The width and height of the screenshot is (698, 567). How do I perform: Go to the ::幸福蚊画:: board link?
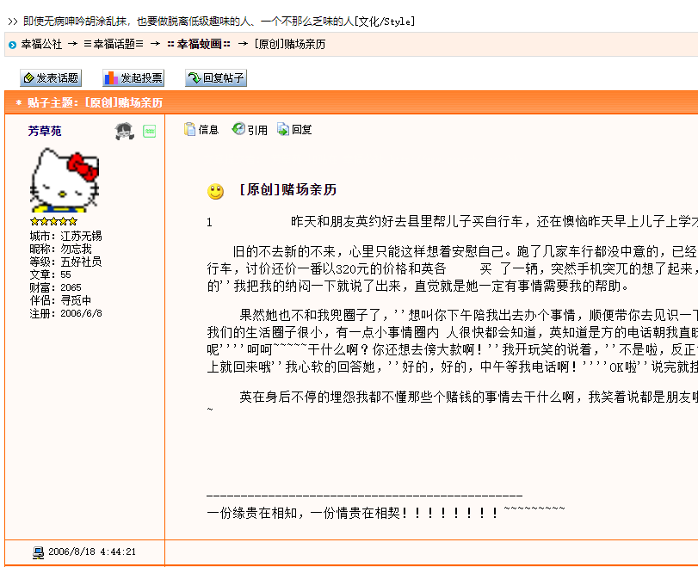point(198,42)
